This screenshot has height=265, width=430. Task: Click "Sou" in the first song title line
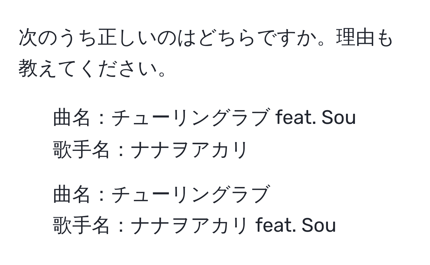pos(339,118)
